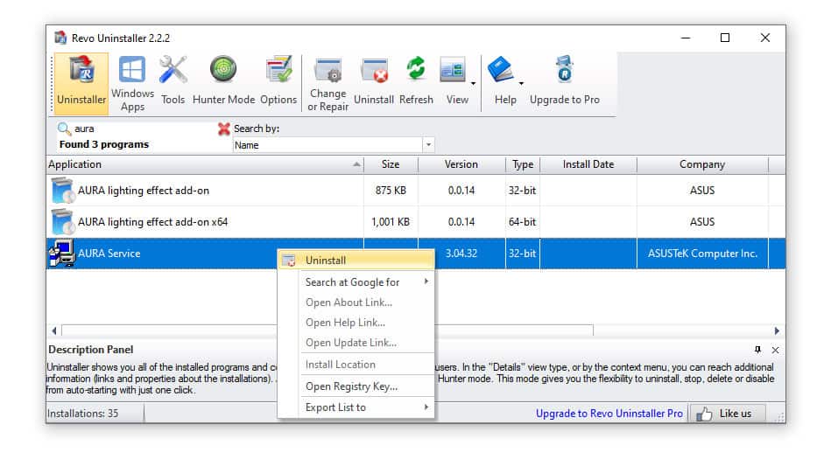Click the Like us button
This screenshot has width=831, height=459.
click(x=727, y=414)
